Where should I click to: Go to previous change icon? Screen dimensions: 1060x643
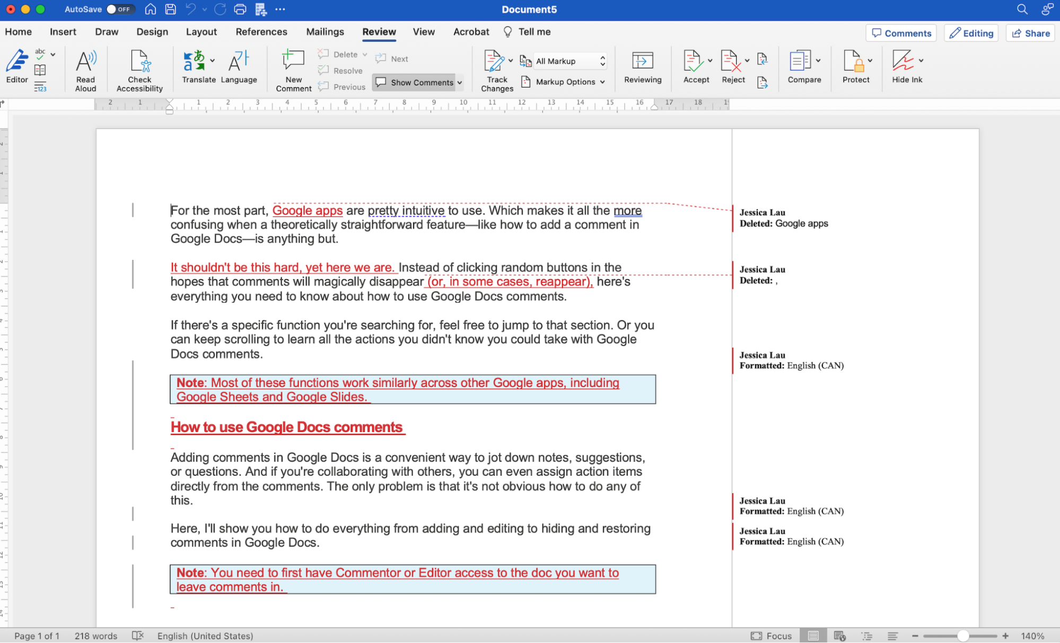(x=762, y=59)
